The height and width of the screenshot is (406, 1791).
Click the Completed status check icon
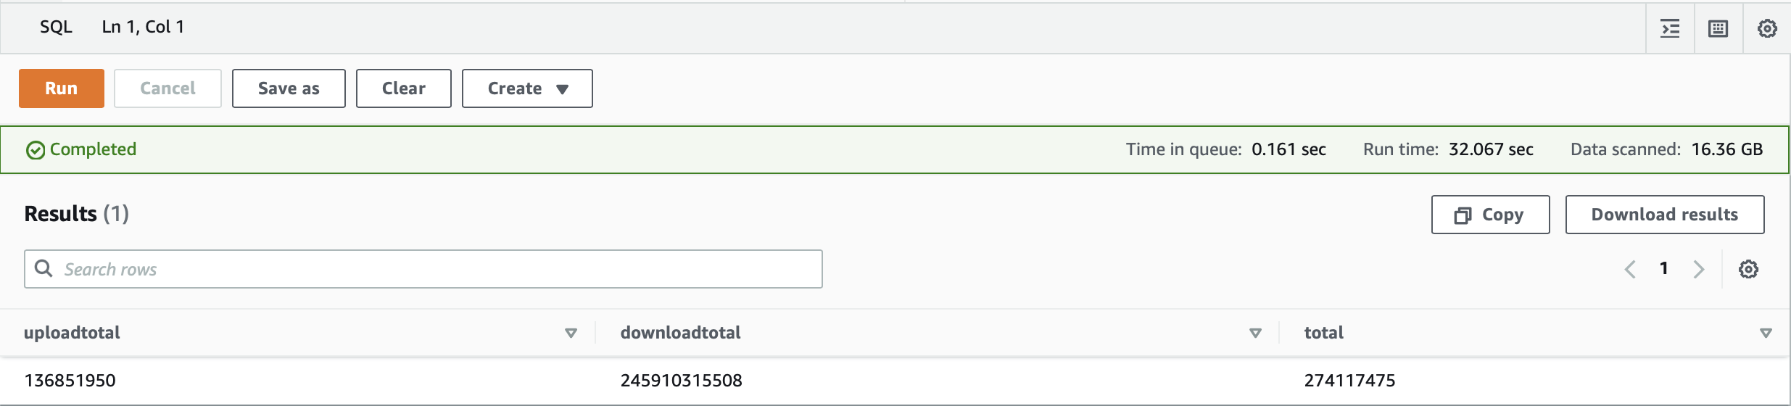(36, 150)
